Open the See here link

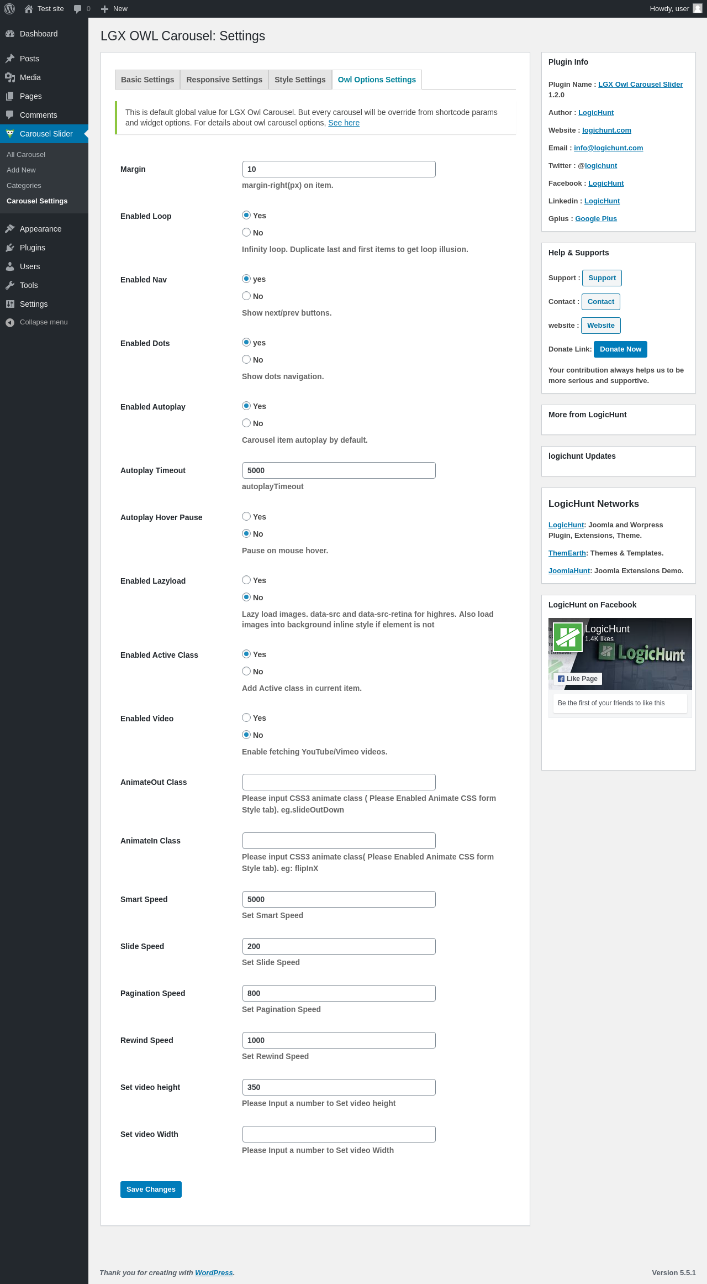[344, 123]
